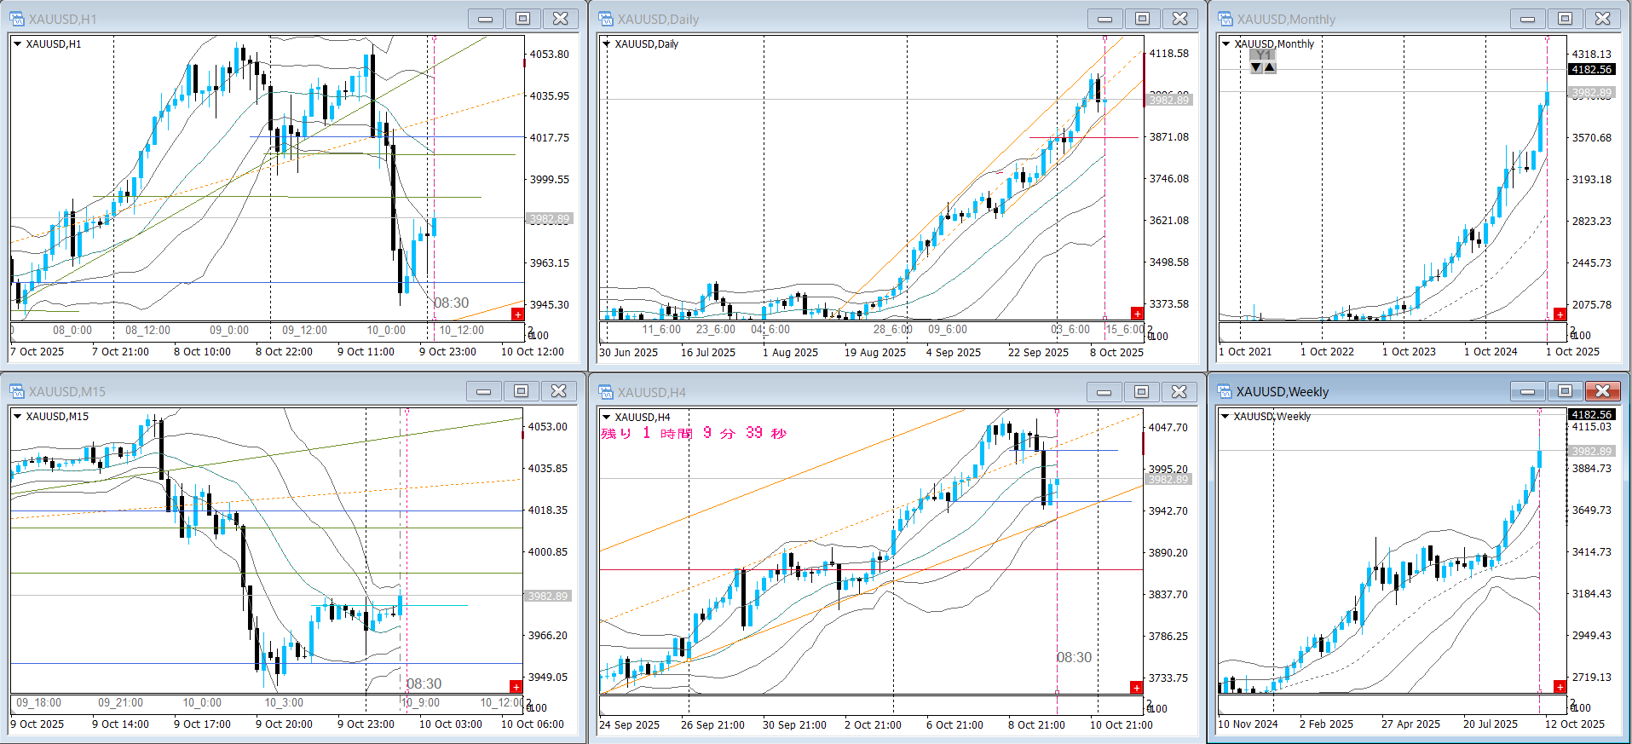This screenshot has height=744, width=1632.
Task: Click the Y1 button on Monthly chart
Action: pyautogui.click(x=1263, y=55)
